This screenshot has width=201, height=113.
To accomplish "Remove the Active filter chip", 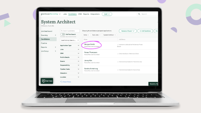I will [88, 35].
